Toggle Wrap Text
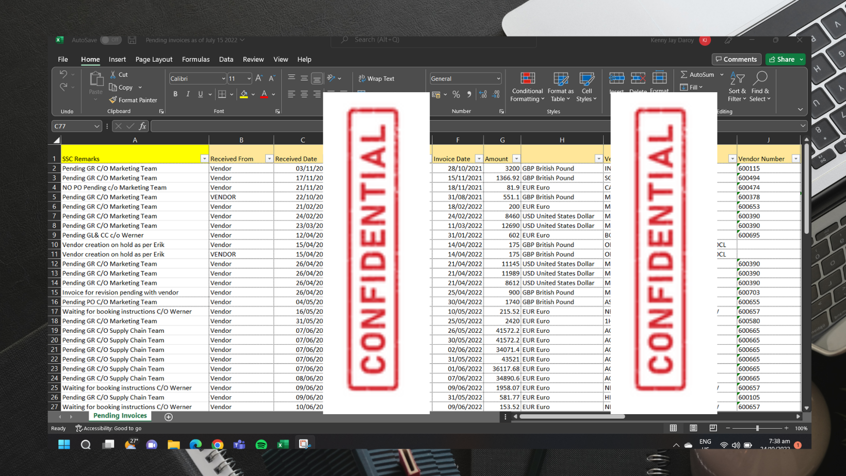846x476 pixels. click(377, 79)
